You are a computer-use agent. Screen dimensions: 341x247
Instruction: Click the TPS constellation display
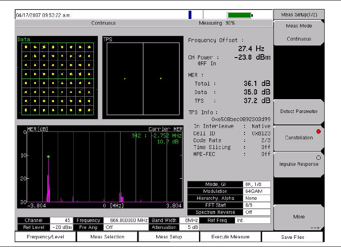click(143, 78)
